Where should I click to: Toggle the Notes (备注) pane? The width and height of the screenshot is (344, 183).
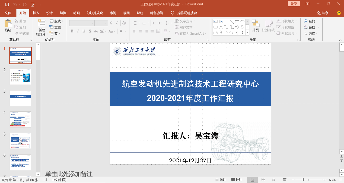(221, 180)
